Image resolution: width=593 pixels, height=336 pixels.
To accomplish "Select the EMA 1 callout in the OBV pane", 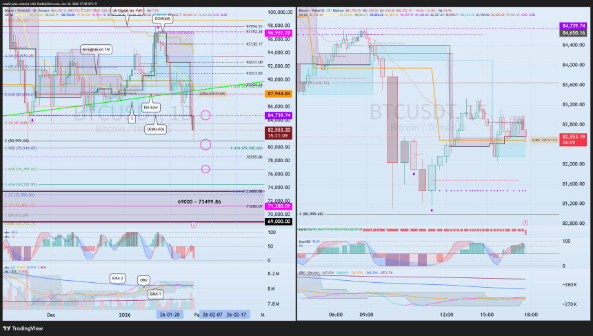I will point(155,294).
